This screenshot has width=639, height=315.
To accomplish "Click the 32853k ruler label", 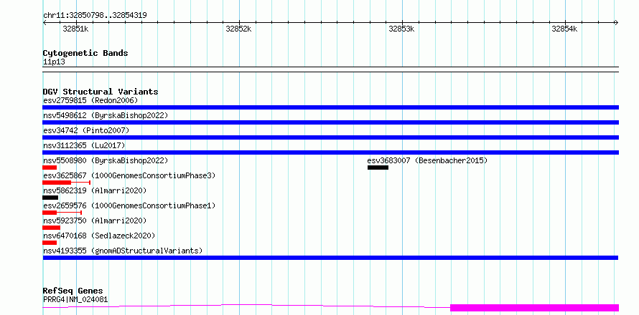I will 401,29.
